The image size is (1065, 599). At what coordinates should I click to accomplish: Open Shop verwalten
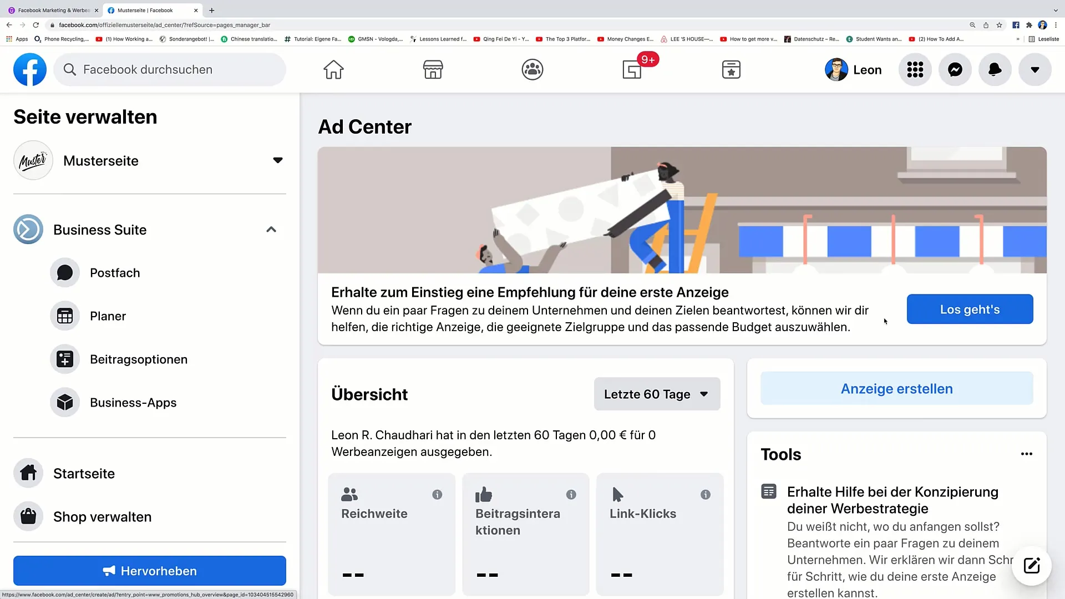[150, 517]
